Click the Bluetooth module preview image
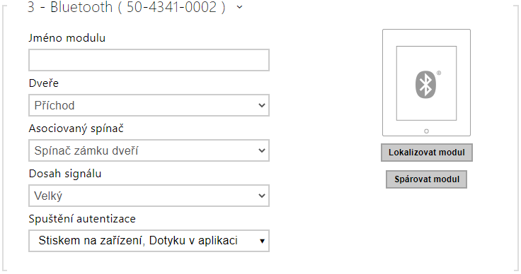521x274 pixels. [426, 83]
